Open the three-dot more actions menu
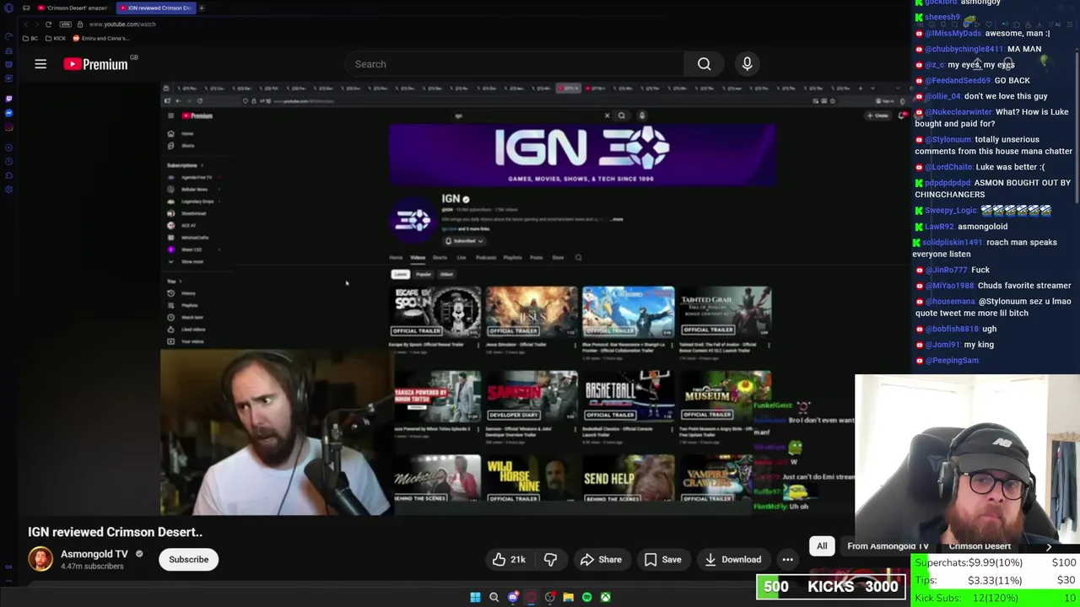 (787, 560)
